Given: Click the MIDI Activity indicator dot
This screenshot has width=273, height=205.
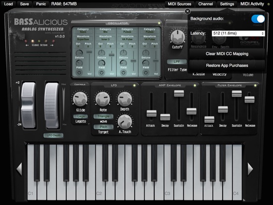Looking at the screenshot, I should point(269,4).
